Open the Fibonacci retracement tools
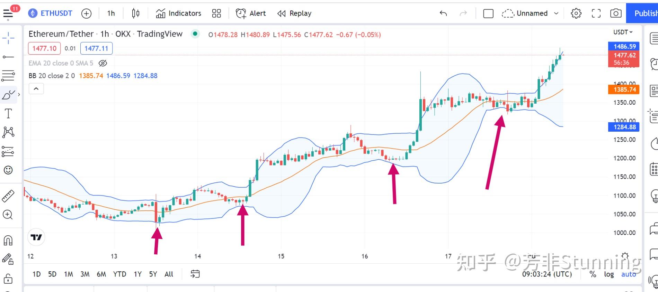 [8, 76]
